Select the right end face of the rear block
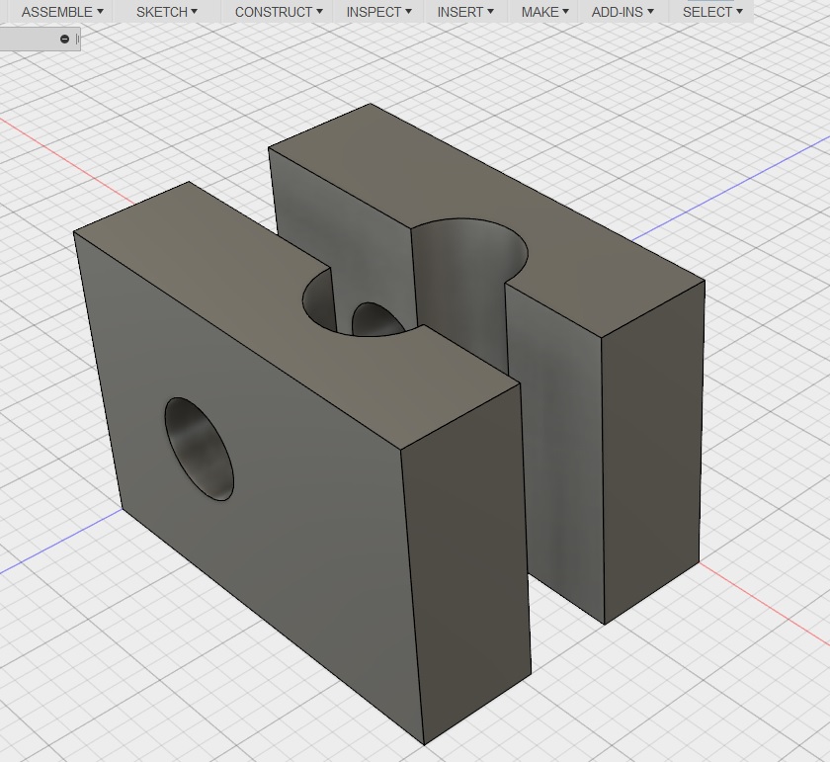Viewport: 830px width, 762px height. [x=652, y=445]
